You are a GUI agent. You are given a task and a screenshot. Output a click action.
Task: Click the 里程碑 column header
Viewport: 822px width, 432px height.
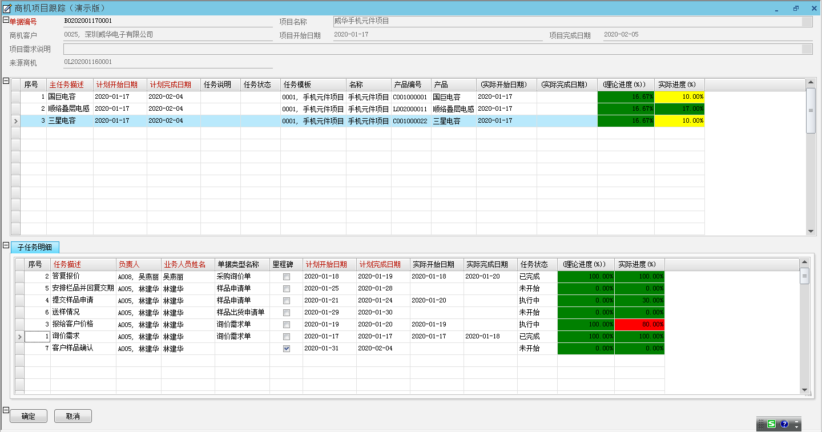(286, 264)
